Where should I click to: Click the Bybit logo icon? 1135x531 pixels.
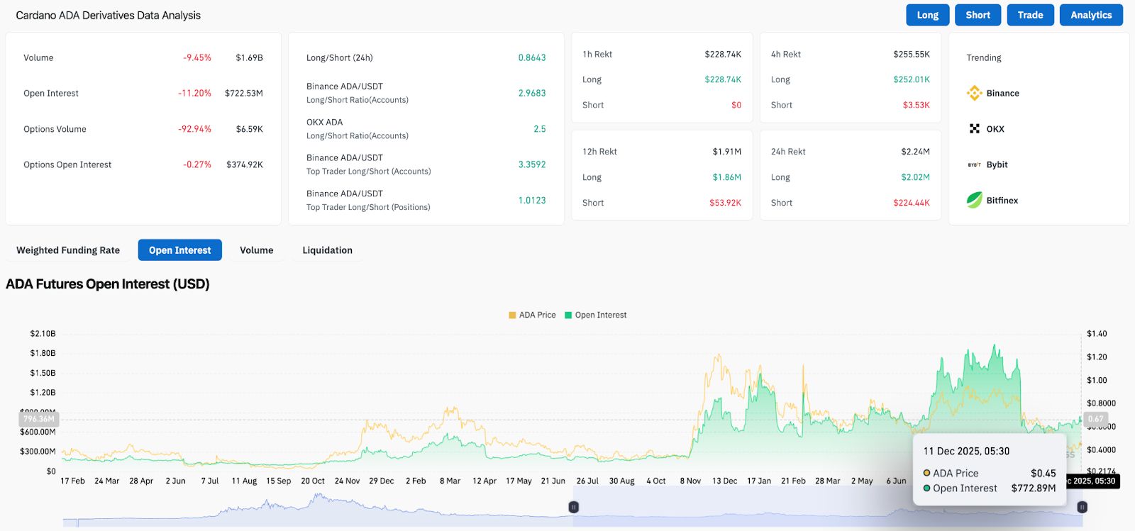click(974, 164)
